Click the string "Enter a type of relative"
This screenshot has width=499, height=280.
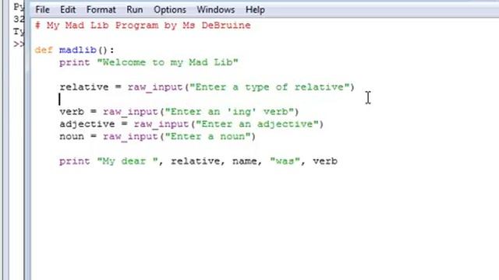click(270, 87)
